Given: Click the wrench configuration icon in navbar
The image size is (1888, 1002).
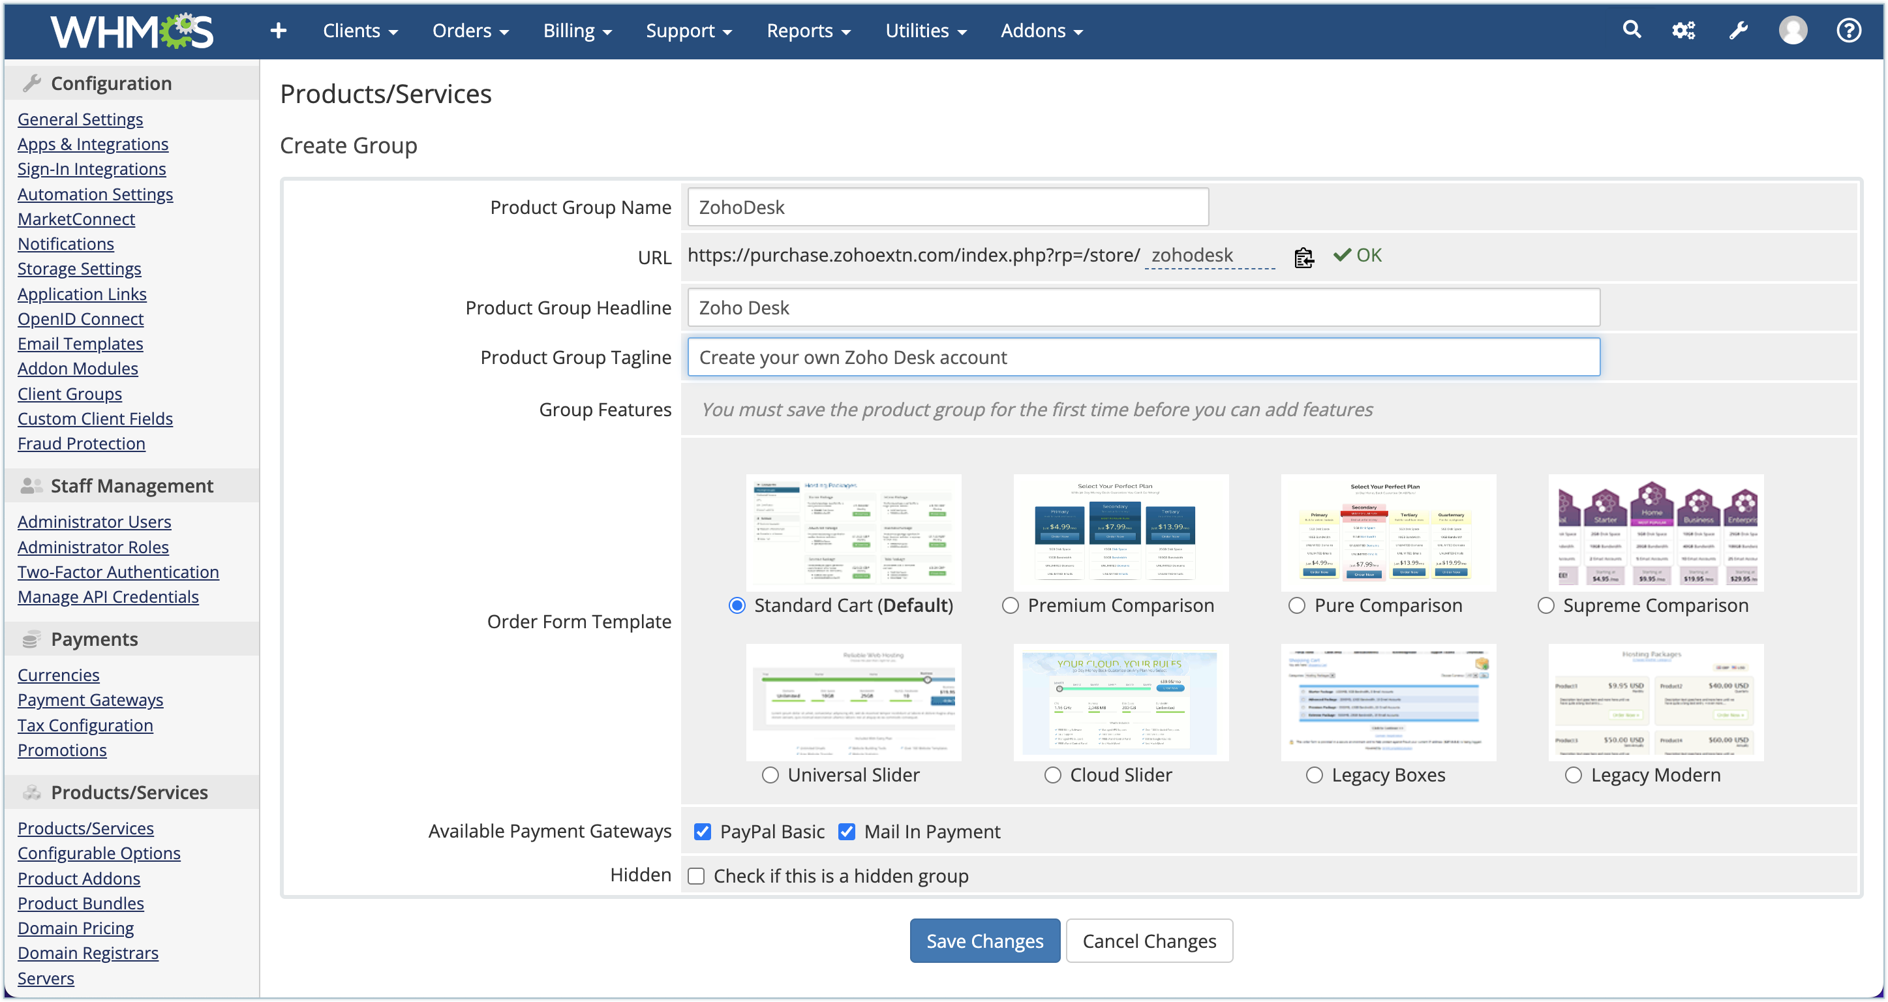Looking at the screenshot, I should (1738, 31).
